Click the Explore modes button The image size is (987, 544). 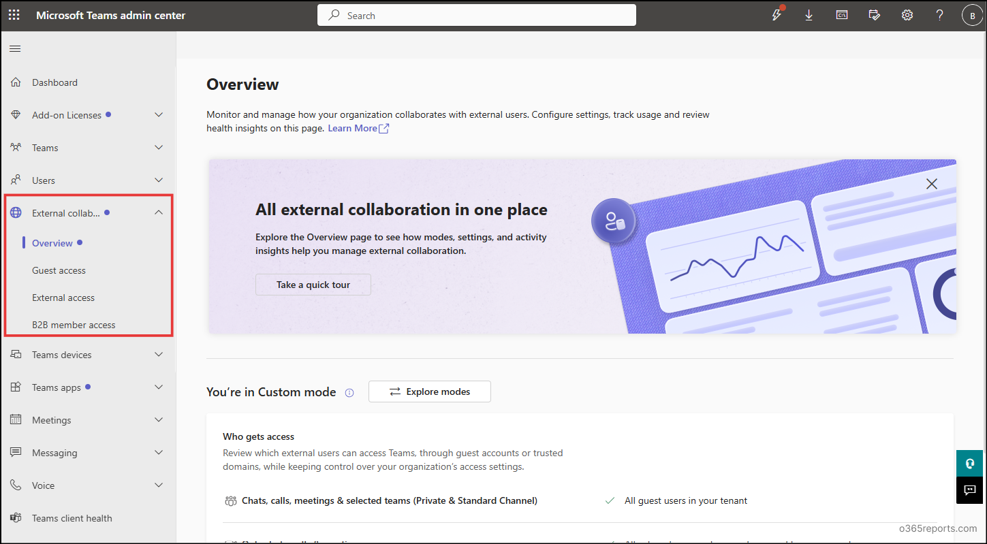point(430,391)
